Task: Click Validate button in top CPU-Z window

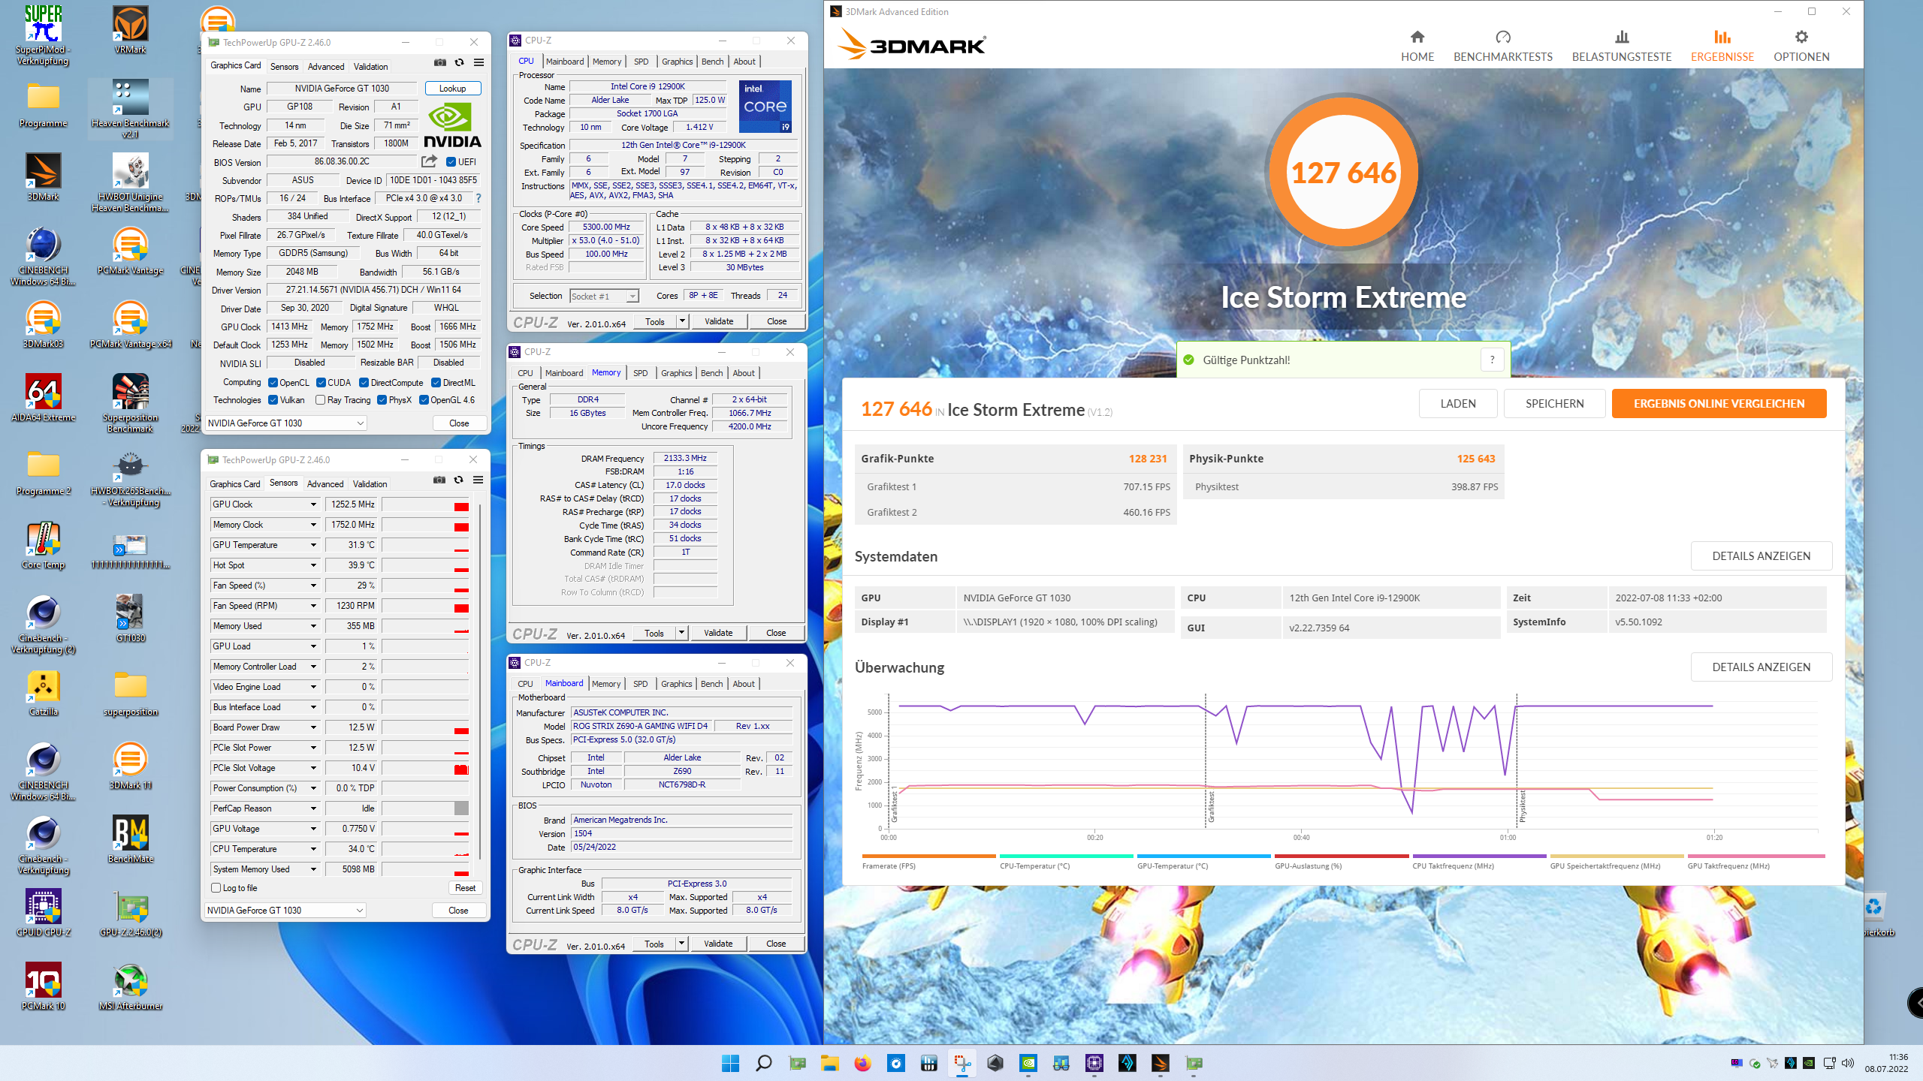Action: coord(718,321)
